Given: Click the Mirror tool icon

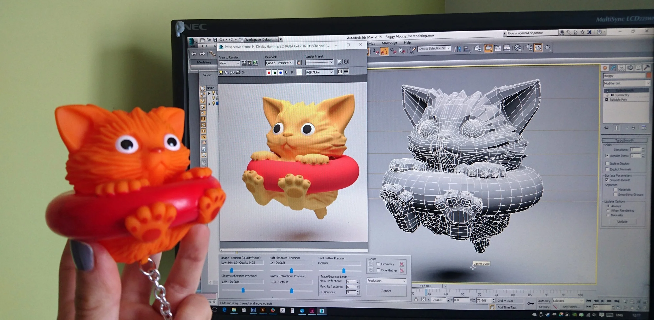Looking at the screenshot, I should 457,49.
